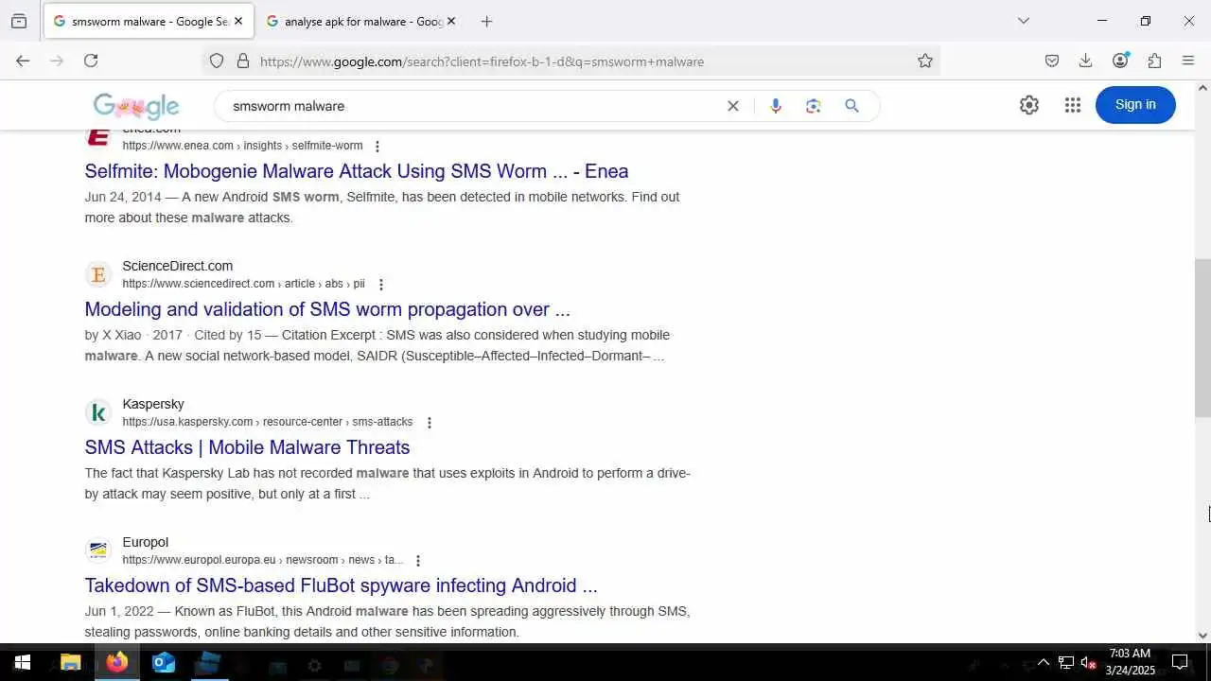The width and height of the screenshot is (1211, 681).
Task: Open Windows Start menu
Action: [x=23, y=662]
